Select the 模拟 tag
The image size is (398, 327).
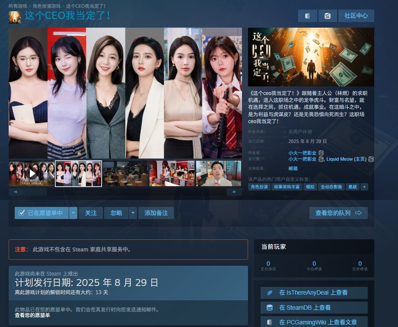[x=310, y=187]
